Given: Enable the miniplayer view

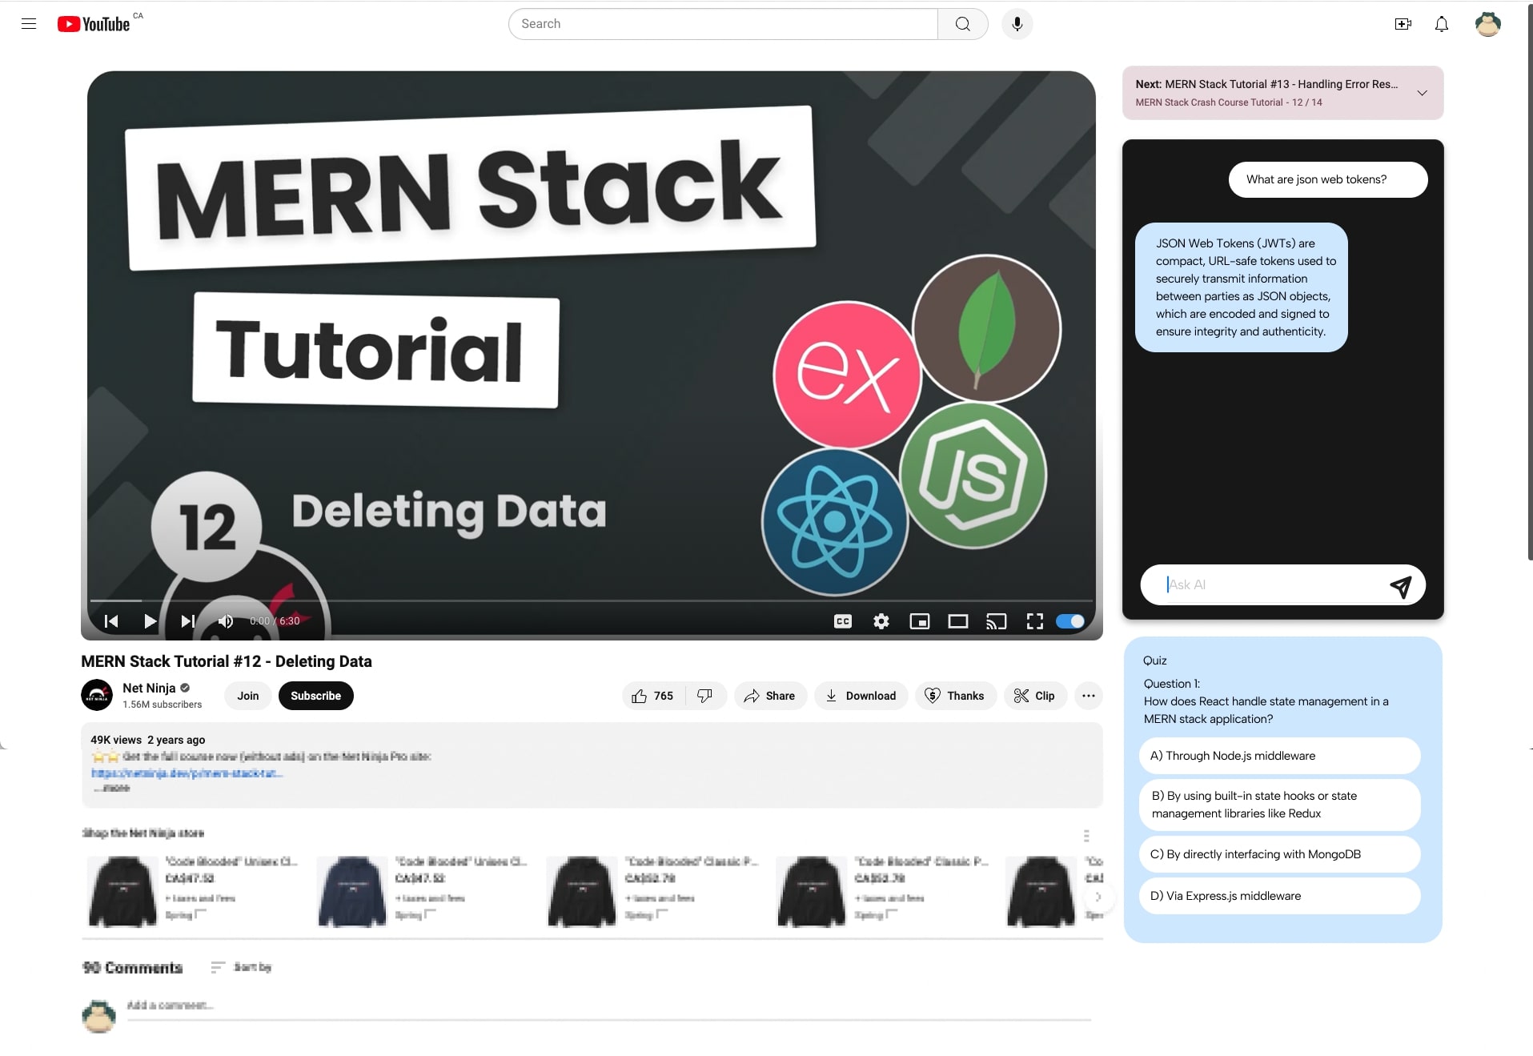Looking at the screenshot, I should coord(919,621).
